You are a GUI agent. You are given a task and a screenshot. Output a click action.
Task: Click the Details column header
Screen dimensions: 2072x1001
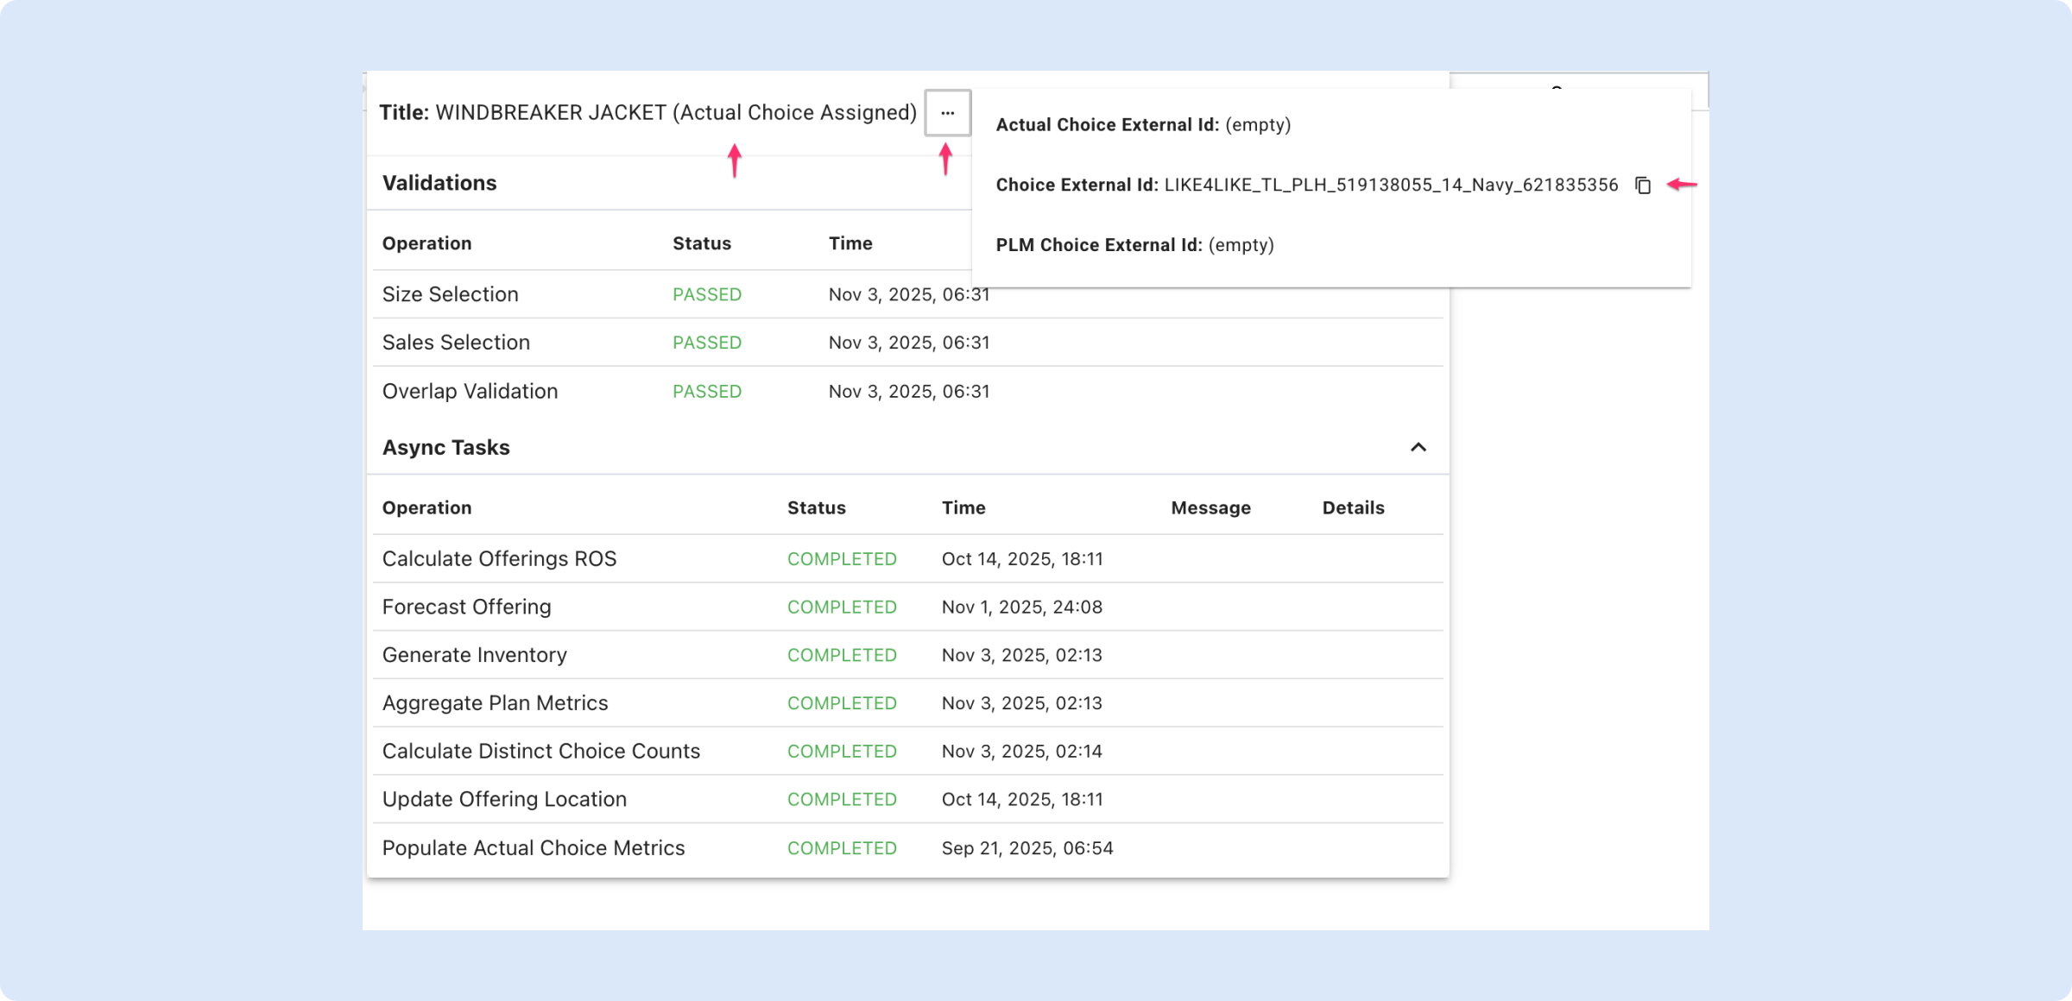(x=1352, y=508)
